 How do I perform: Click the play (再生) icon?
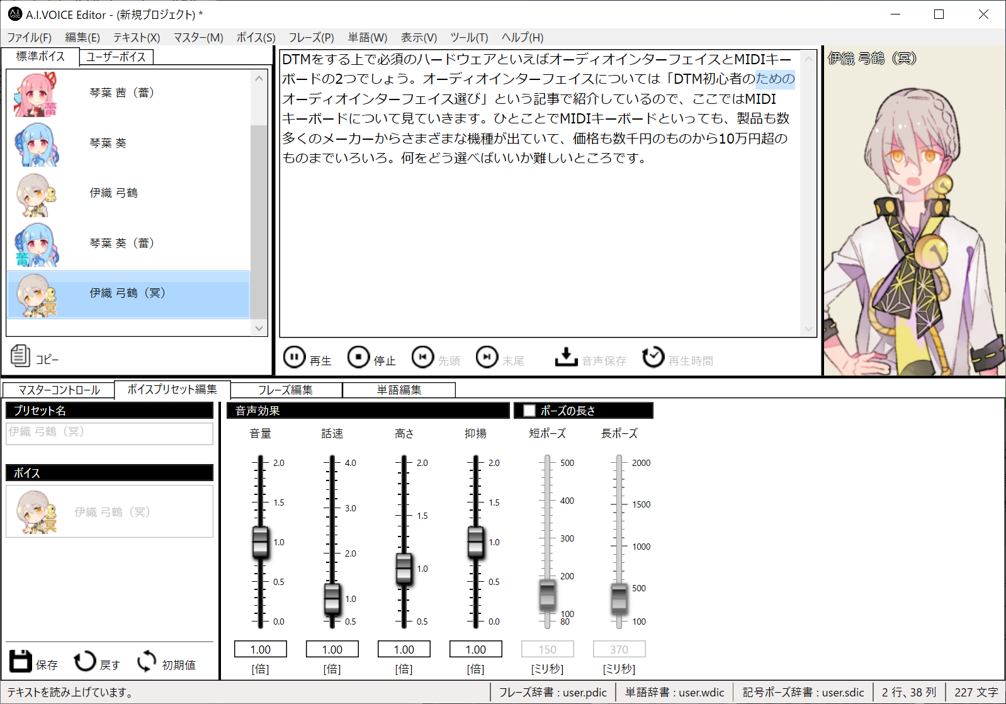click(294, 357)
